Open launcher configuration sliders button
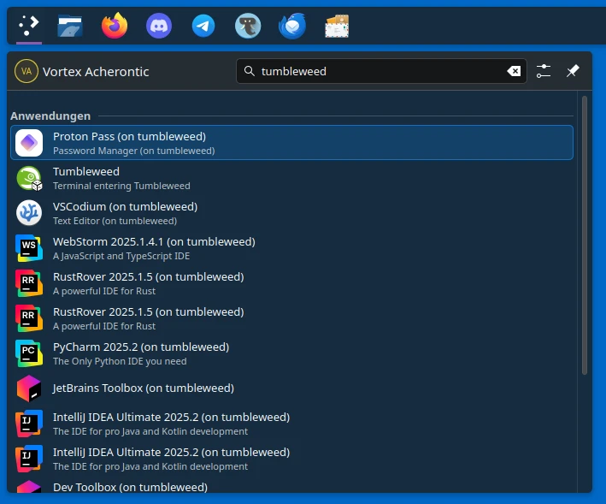This screenshot has height=504, width=606. coord(544,71)
